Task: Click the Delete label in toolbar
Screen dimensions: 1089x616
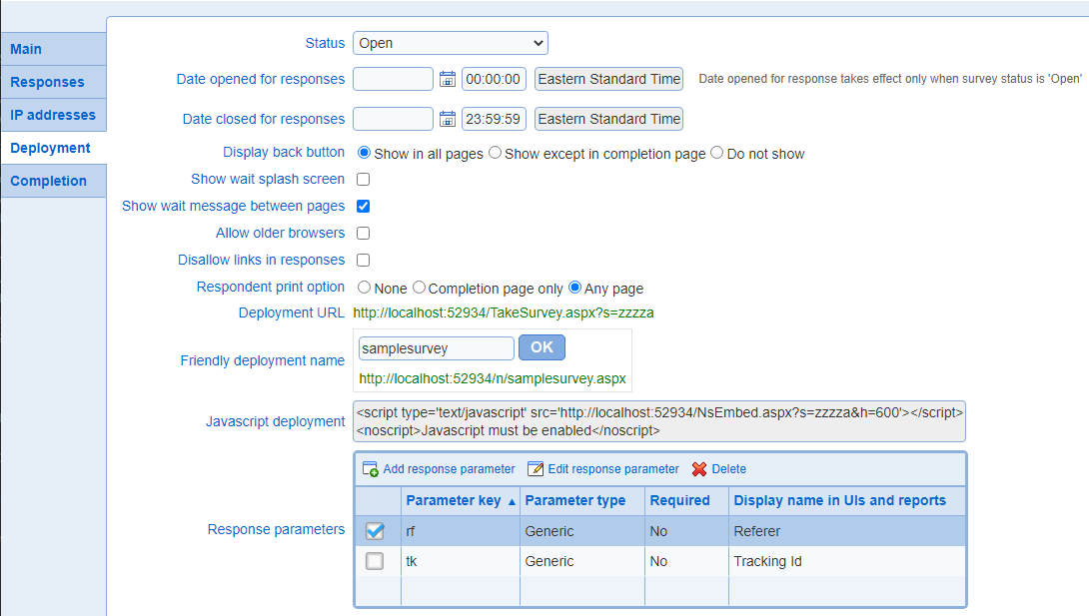Action: coord(728,469)
